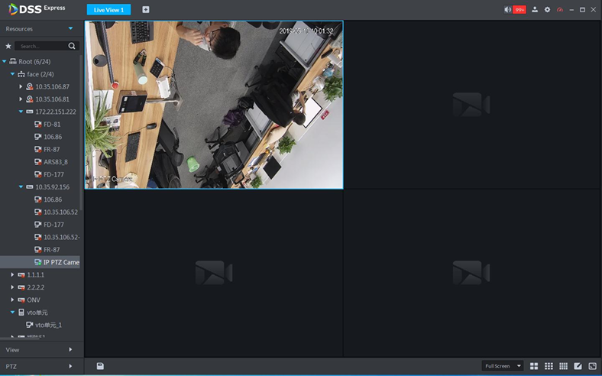602x376 pixels.
Task: Select the empty top-right video window
Action: tap(472, 105)
